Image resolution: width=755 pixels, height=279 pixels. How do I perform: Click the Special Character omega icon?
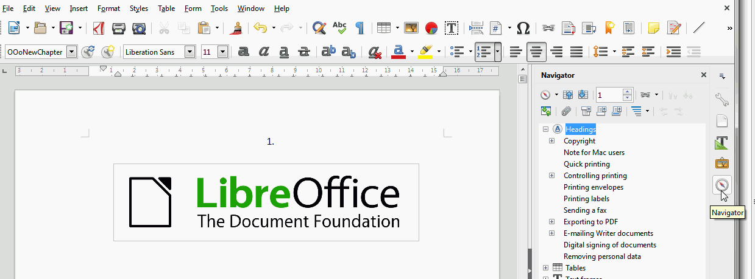tap(523, 28)
